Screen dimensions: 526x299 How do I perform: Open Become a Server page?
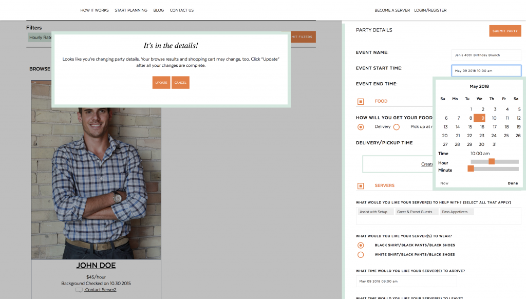pyautogui.click(x=392, y=10)
